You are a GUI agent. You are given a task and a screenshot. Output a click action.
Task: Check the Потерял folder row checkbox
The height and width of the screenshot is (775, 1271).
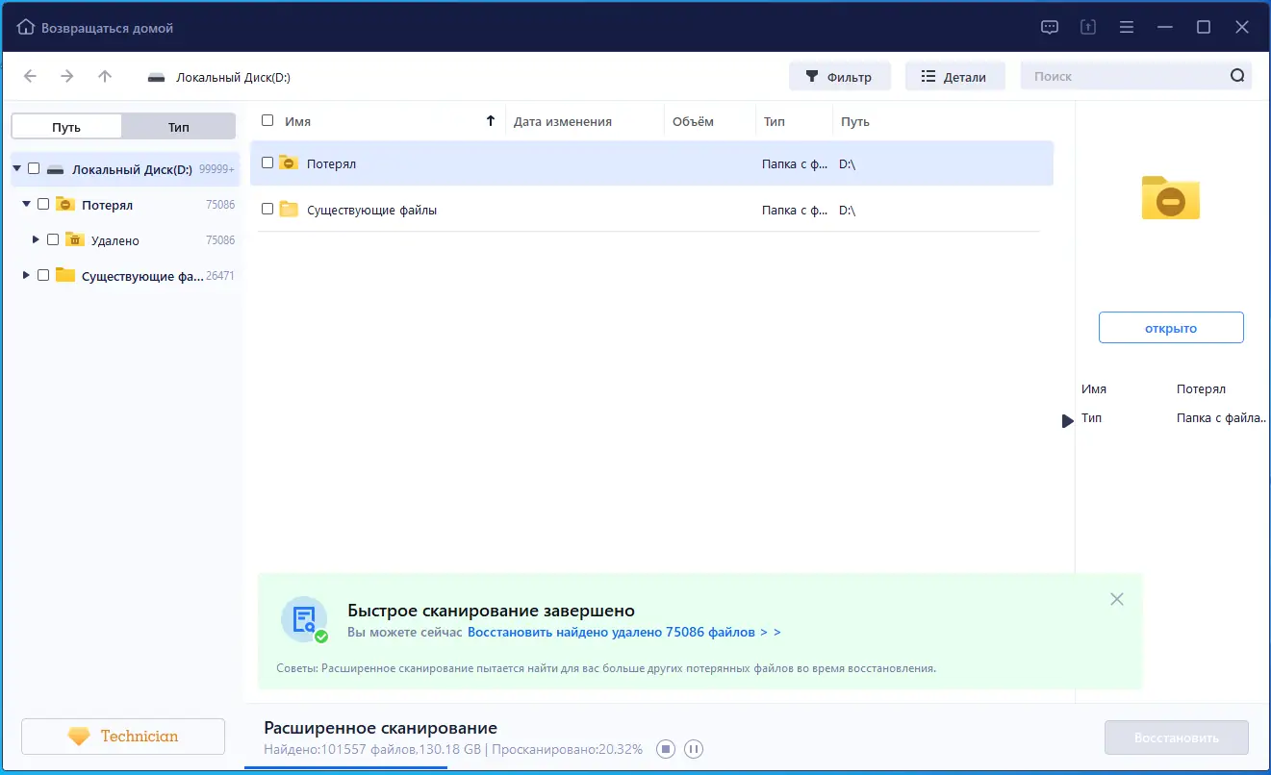[267, 162]
